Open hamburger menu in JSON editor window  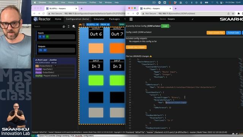pos(131,19)
